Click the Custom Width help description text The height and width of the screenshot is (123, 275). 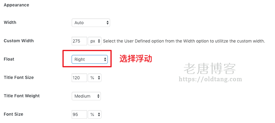click(184, 41)
